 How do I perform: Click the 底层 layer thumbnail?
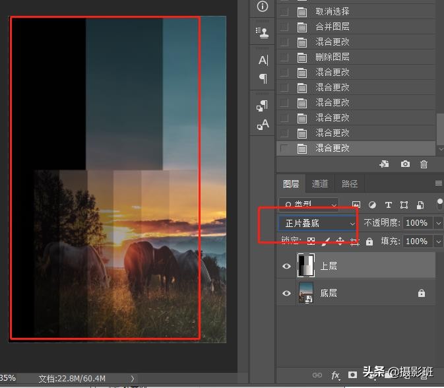coord(306,292)
